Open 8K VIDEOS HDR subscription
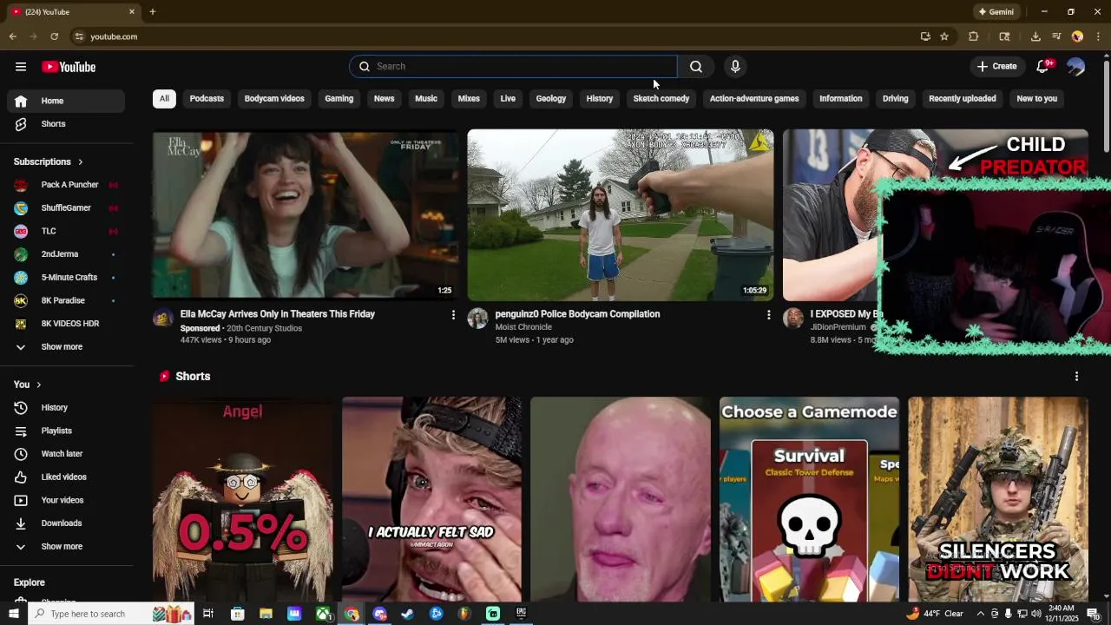Image resolution: width=1111 pixels, height=625 pixels. coord(66,324)
